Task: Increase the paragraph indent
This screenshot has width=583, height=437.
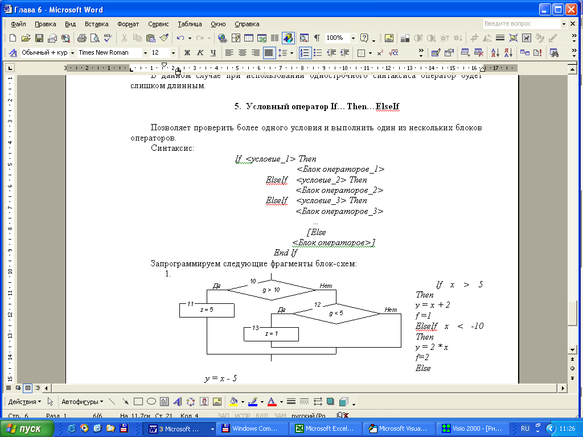Action: tap(344, 53)
